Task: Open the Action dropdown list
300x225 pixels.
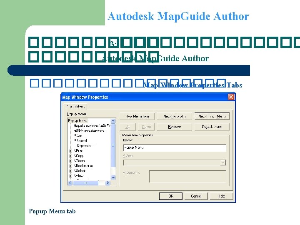Action: (223, 163)
